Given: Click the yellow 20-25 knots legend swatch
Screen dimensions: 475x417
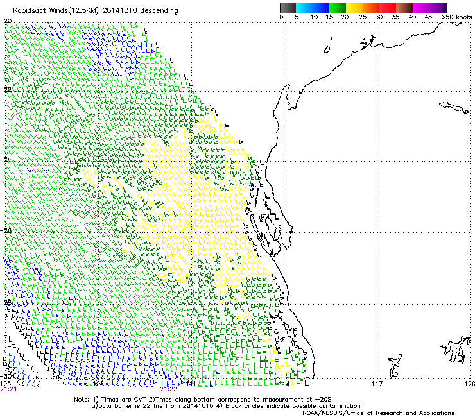Looking at the screenshot, I should point(354,8).
